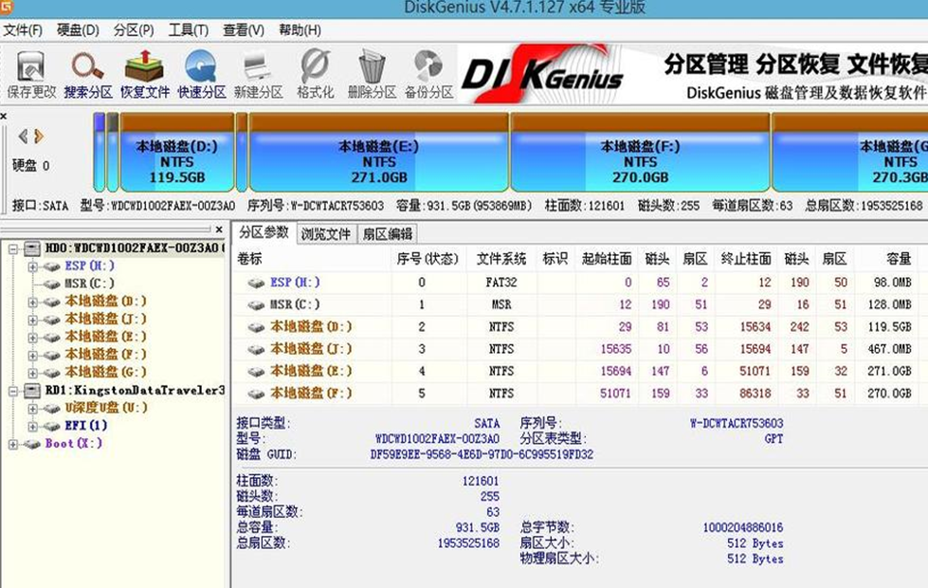Click the 本地磁盘(D:) row icon in partition table
Image resolution: width=928 pixels, height=588 pixels.
click(x=256, y=327)
